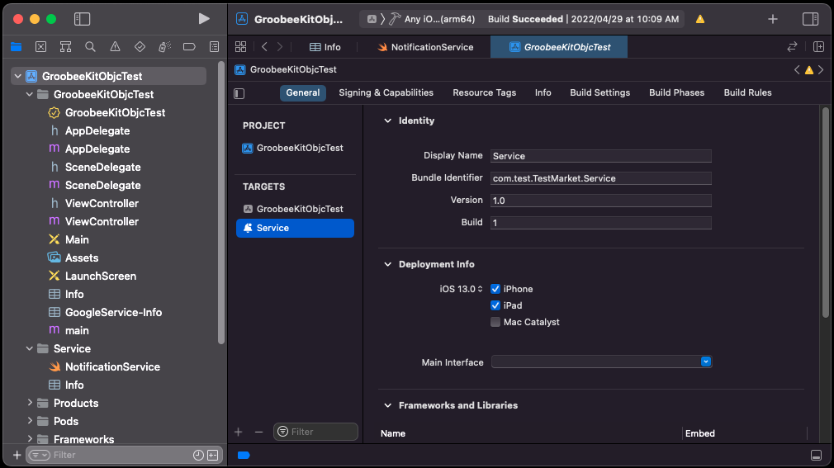Click the navigator vertical scrollbar
This screenshot has height=468, width=834.
point(221,203)
